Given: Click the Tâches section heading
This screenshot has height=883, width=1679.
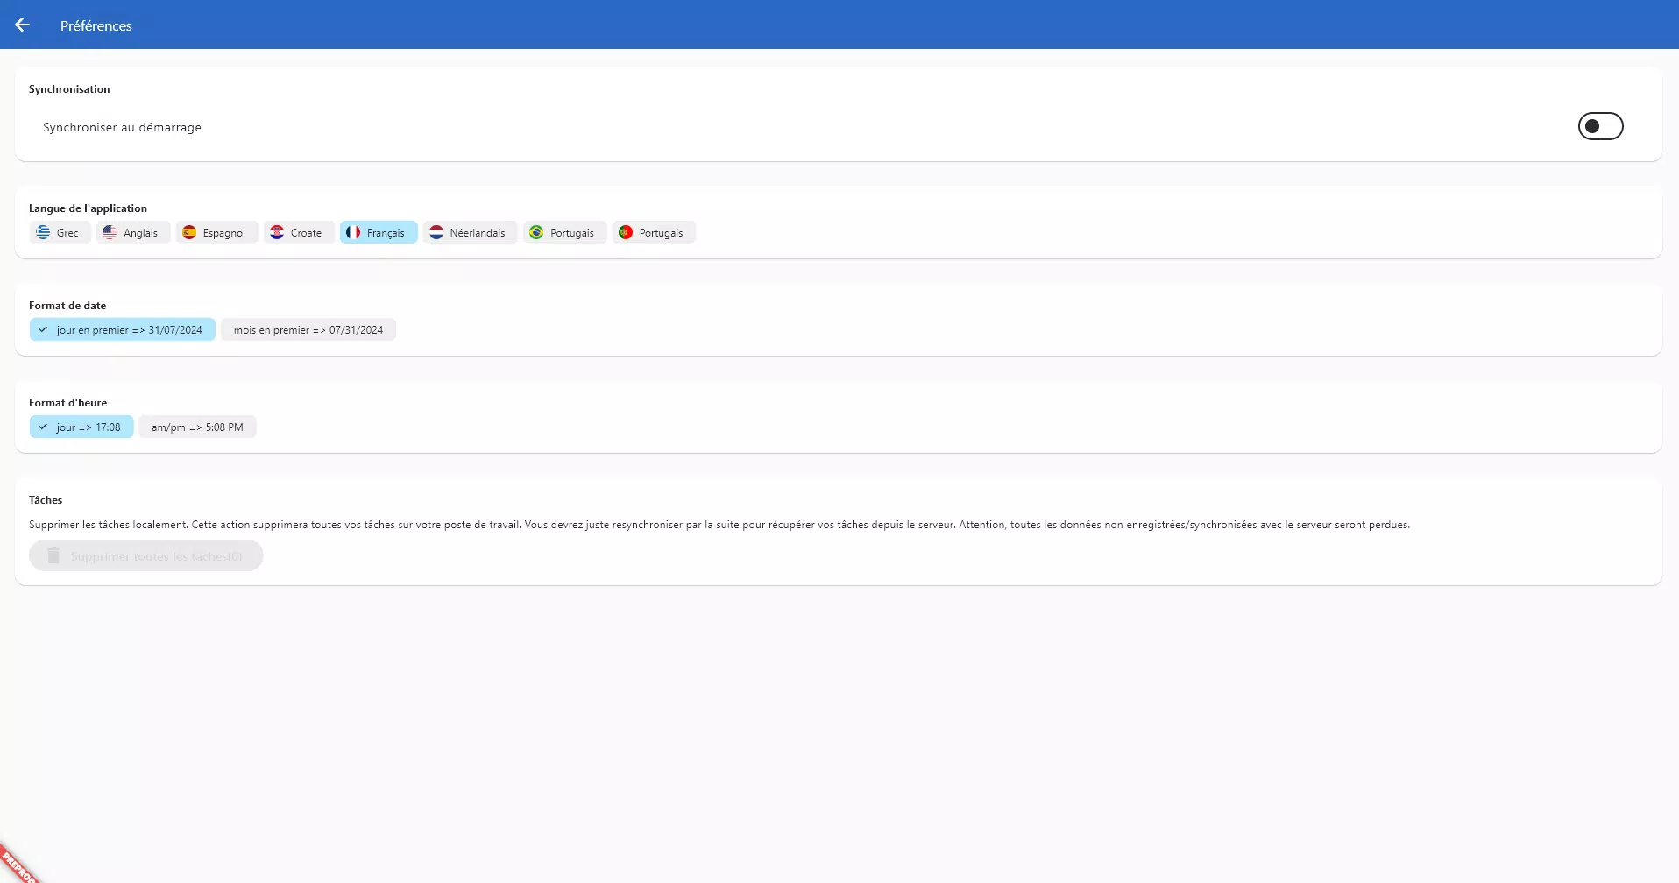Looking at the screenshot, I should [x=46, y=500].
